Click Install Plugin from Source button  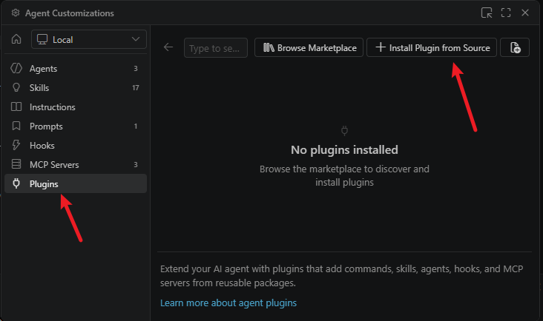[432, 47]
